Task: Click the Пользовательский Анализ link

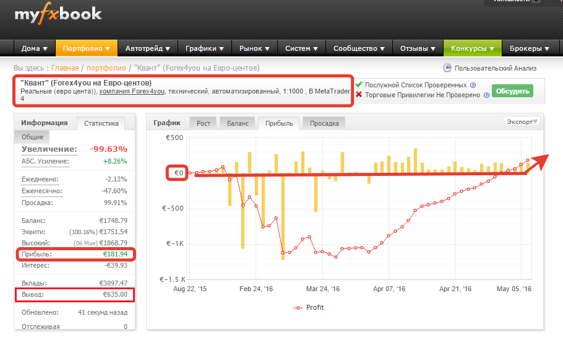Action: tap(496, 68)
